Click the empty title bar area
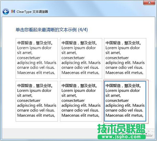This screenshot has width=157, height=141. pyautogui.click(x=78, y=3)
